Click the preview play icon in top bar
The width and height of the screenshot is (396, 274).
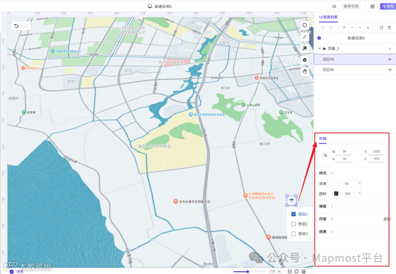[x=373, y=6]
